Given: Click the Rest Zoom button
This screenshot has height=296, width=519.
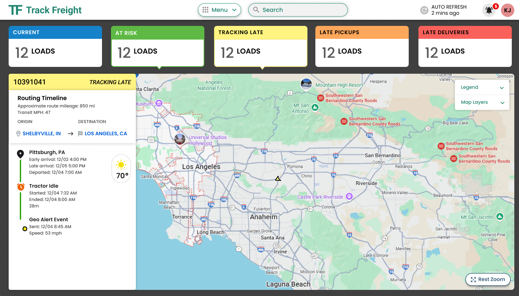Looking at the screenshot, I should (487, 279).
